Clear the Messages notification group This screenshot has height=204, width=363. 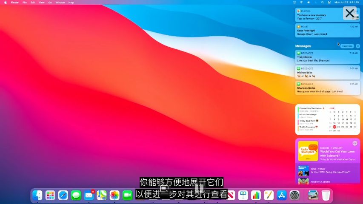coord(358,46)
